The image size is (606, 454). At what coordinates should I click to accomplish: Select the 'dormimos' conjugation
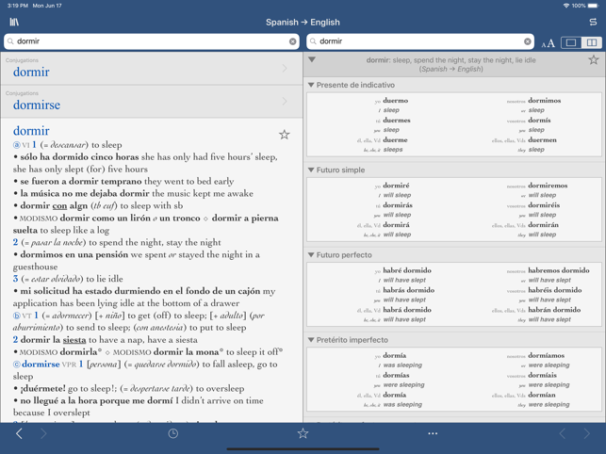coord(544,101)
